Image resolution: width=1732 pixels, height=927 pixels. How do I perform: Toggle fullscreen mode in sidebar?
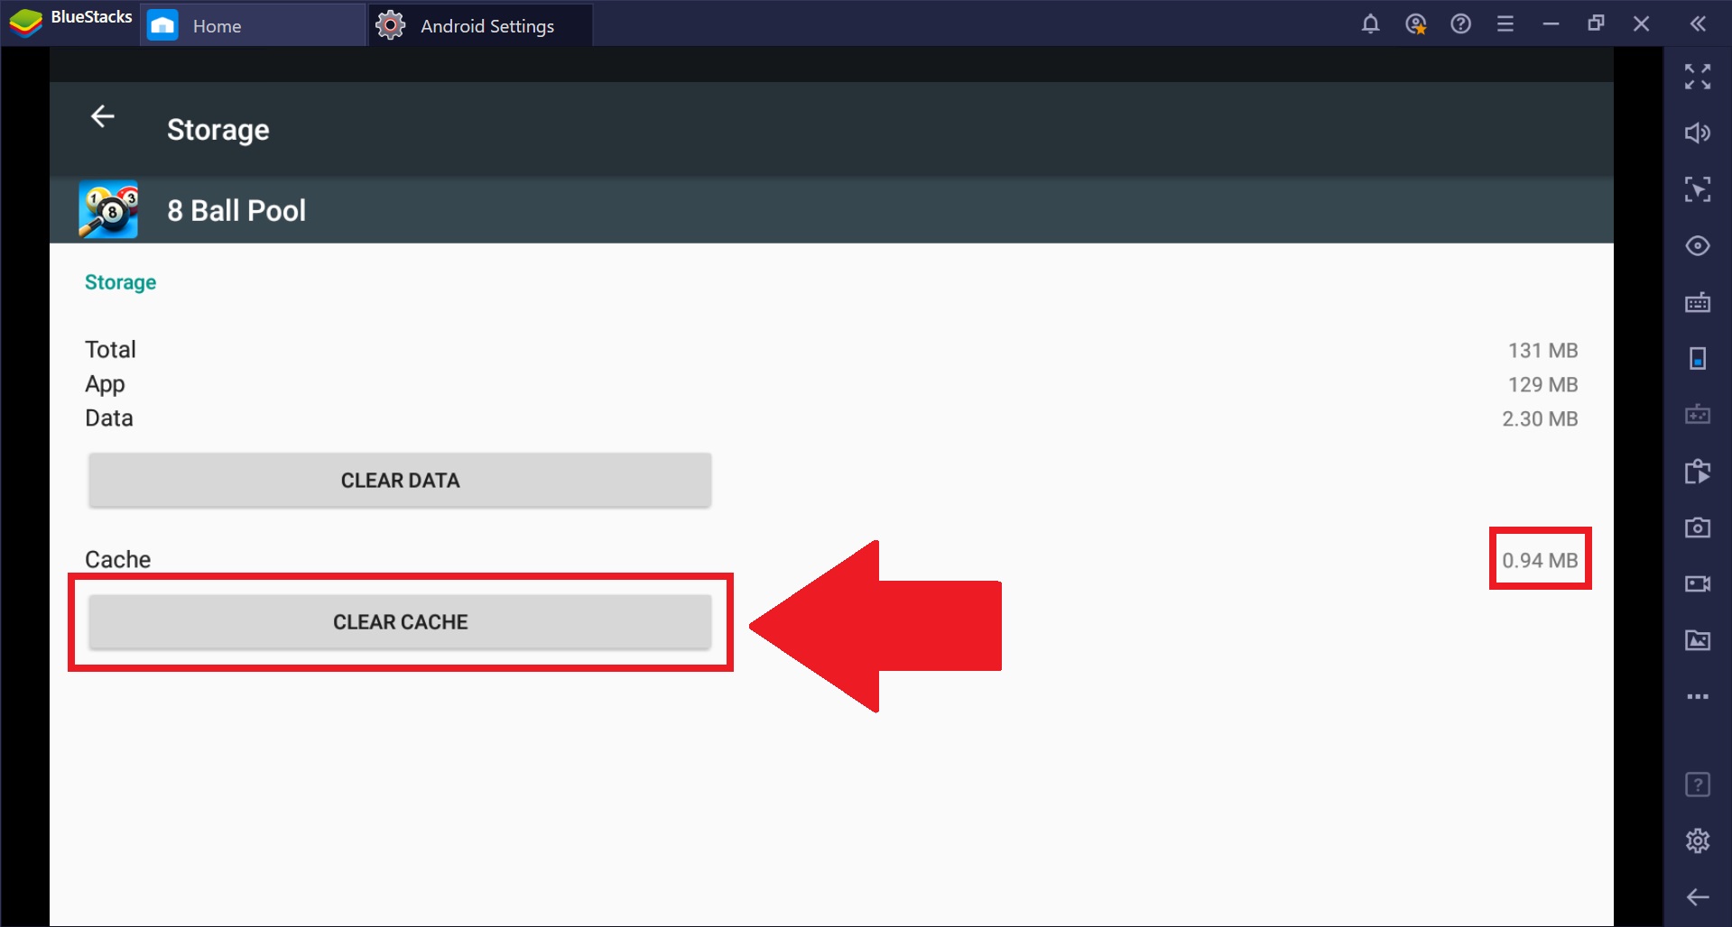[x=1698, y=77]
